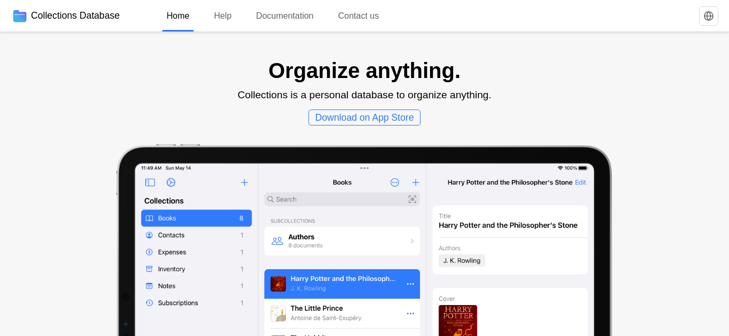Click the J. K. Rowling author tag
This screenshot has width=729, height=336.
point(462,261)
